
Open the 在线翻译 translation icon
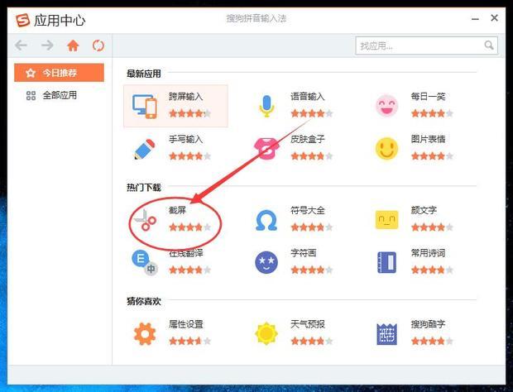pos(145,262)
